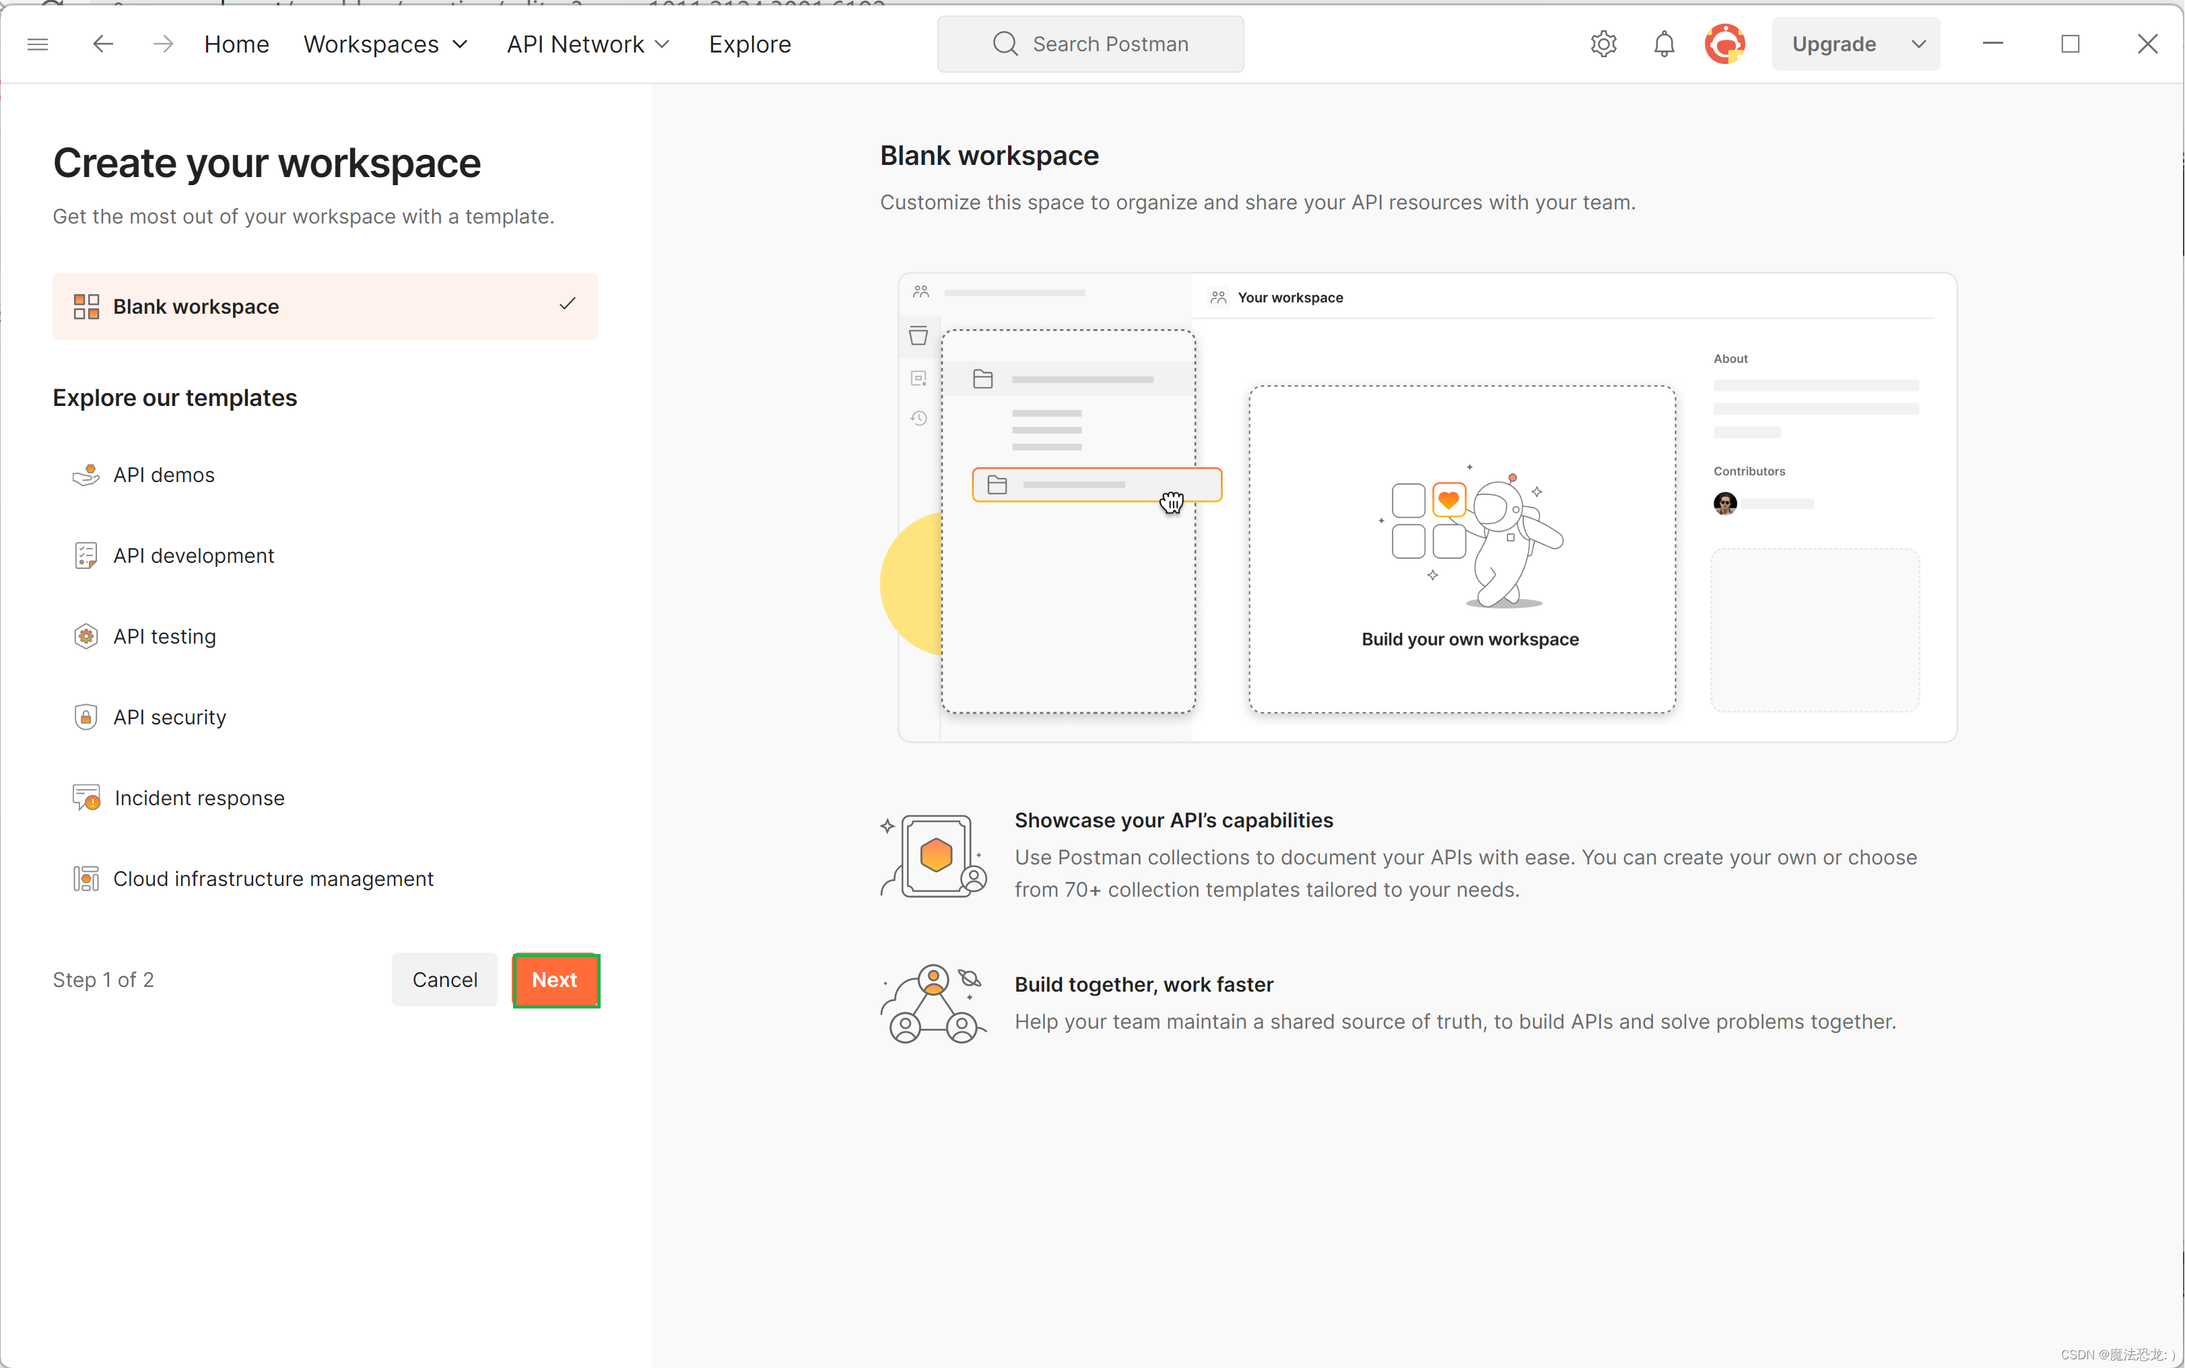
Task: Pick the Incident response template
Action: (x=199, y=798)
